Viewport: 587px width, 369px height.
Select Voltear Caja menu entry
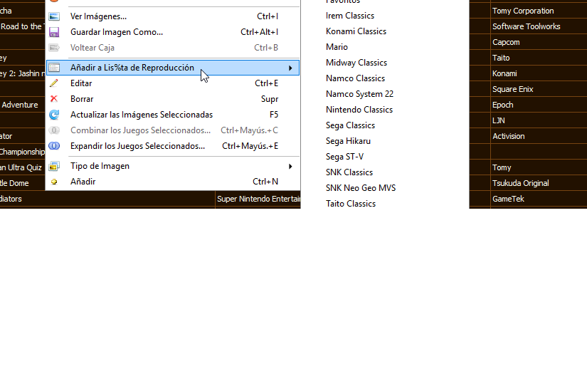pos(173,48)
